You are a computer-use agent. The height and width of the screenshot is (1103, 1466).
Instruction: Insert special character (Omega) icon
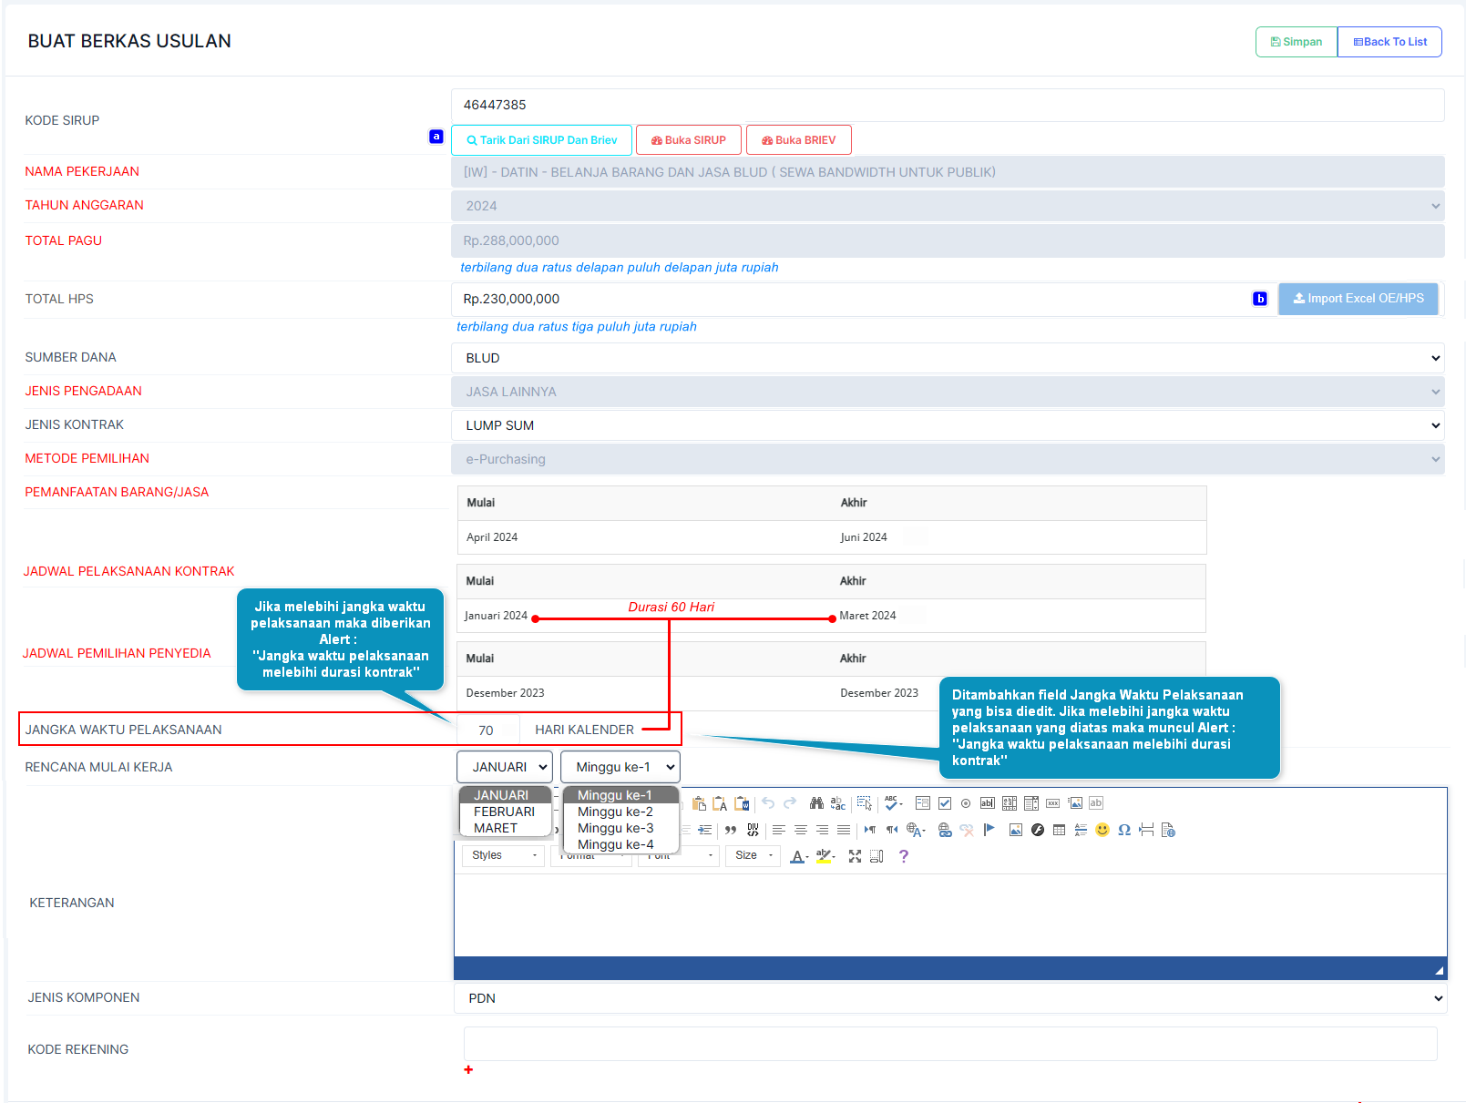[1124, 830]
